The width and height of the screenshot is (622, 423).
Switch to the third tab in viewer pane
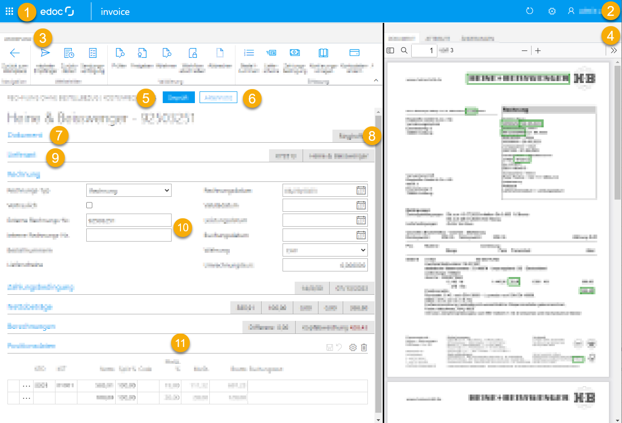pyautogui.click(x=477, y=38)
